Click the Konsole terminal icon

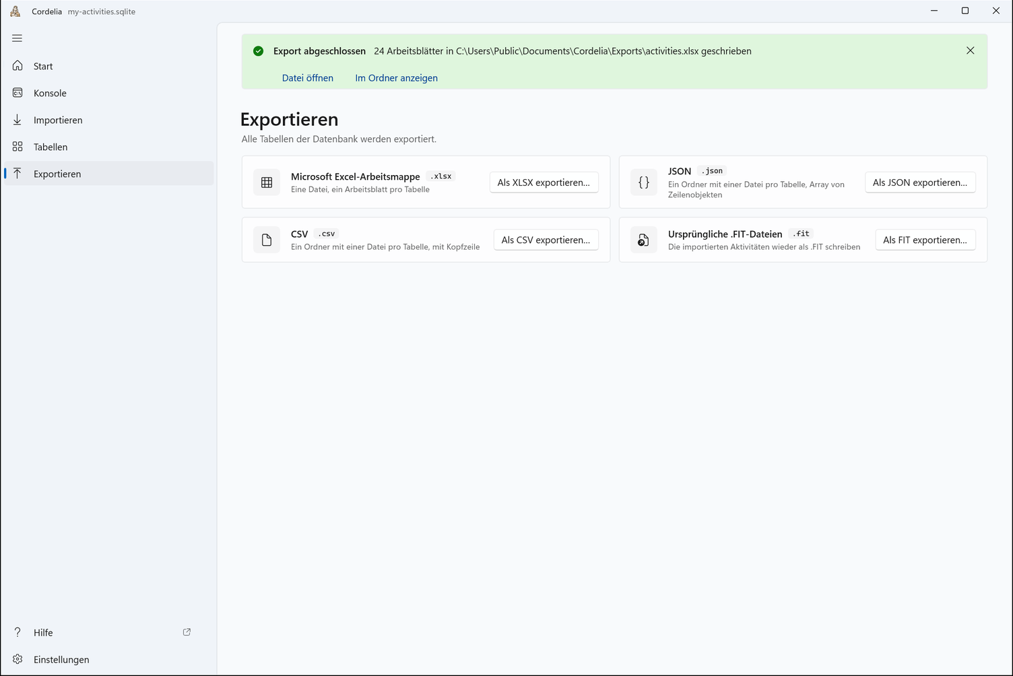click(18, 93)
